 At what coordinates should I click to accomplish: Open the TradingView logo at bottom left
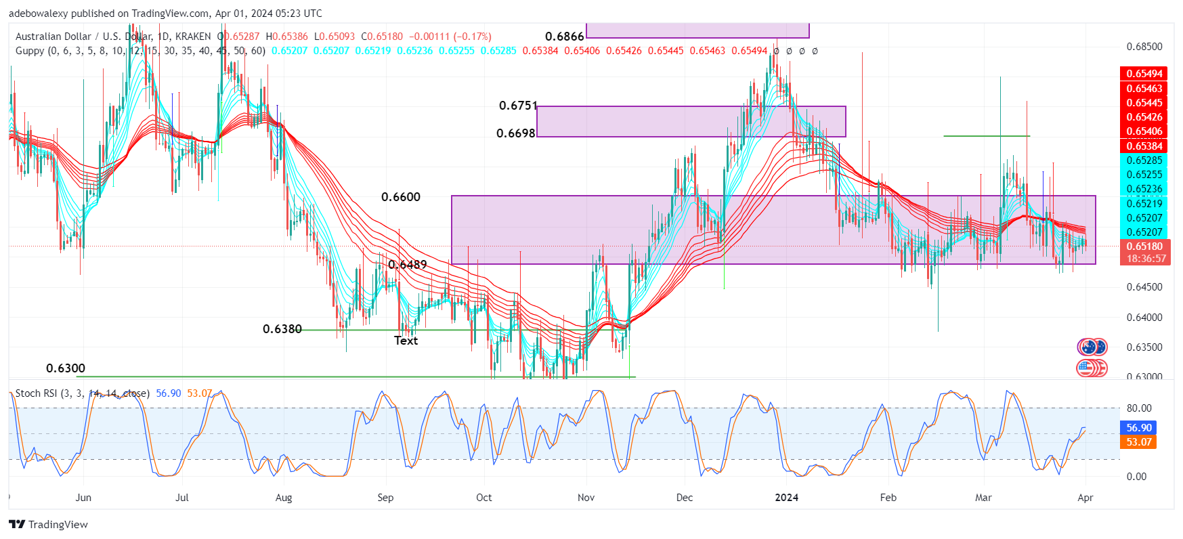[49, 524]
